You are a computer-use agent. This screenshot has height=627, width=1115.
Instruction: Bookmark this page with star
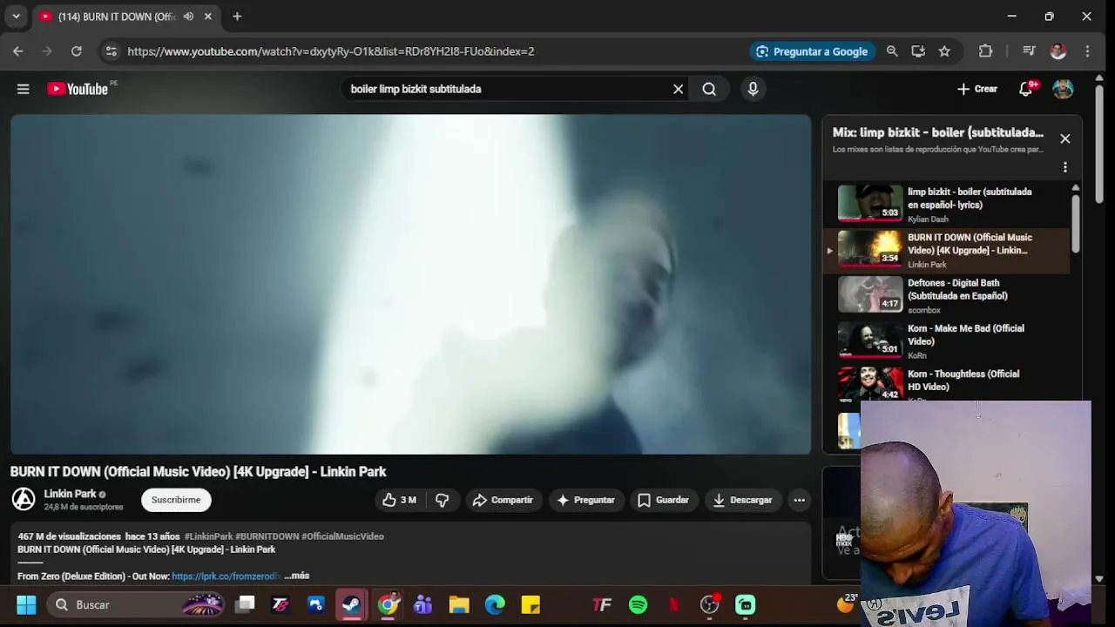[x=944, y=51]
